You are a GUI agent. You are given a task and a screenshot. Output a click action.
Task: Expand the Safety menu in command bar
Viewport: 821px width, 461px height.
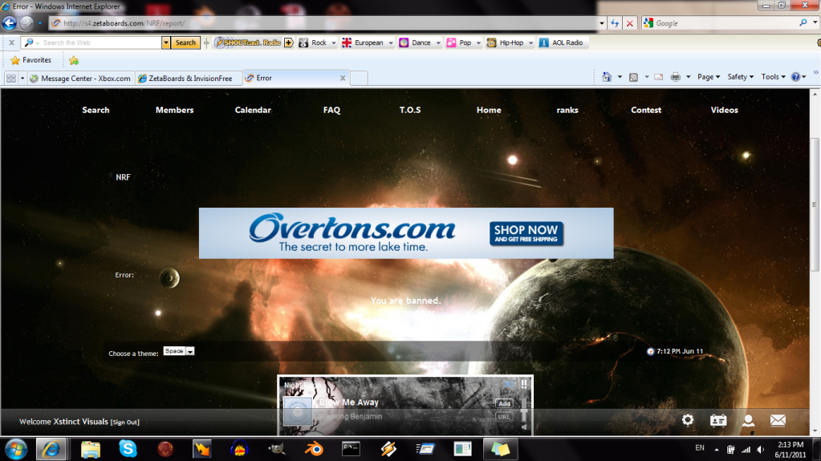[740, 77]
